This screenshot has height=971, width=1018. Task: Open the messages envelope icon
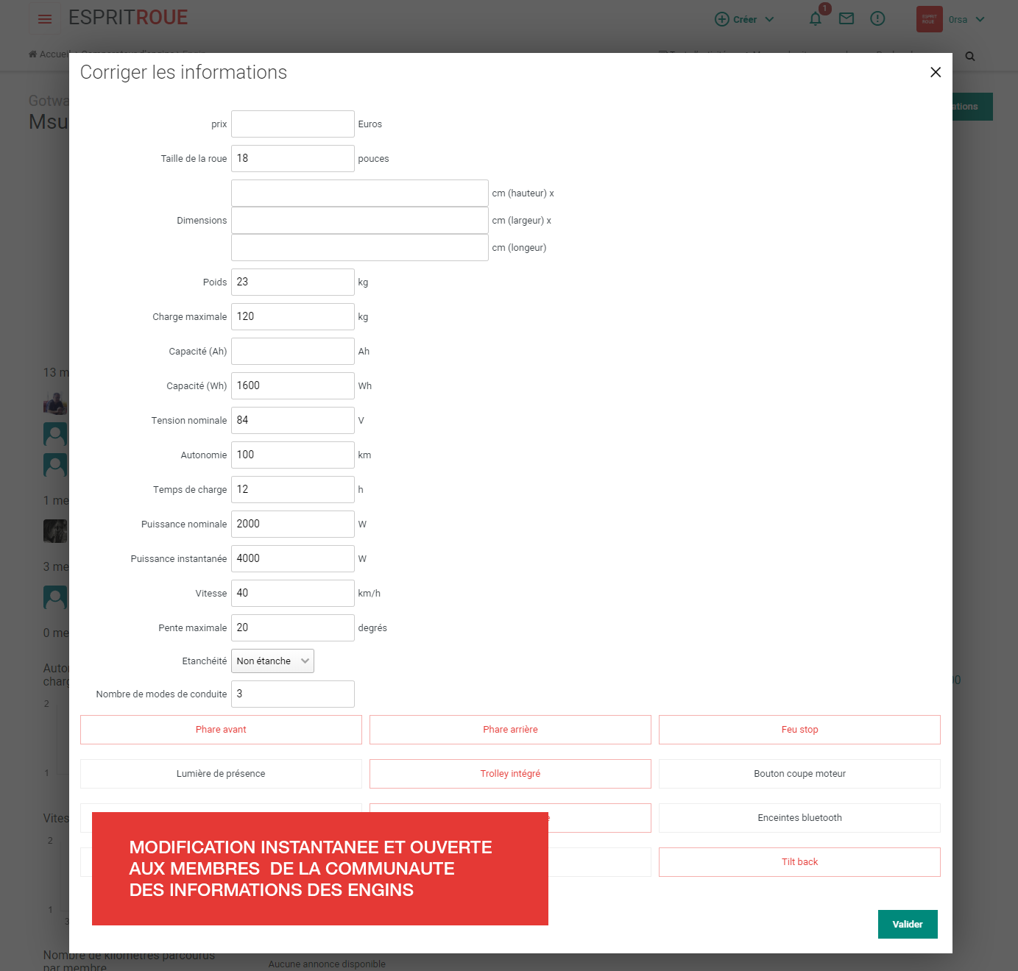(x=846, y=19)
